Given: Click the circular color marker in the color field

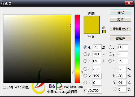Looking at the screenshot, I should pyautogui.click(x=71, y=25).
